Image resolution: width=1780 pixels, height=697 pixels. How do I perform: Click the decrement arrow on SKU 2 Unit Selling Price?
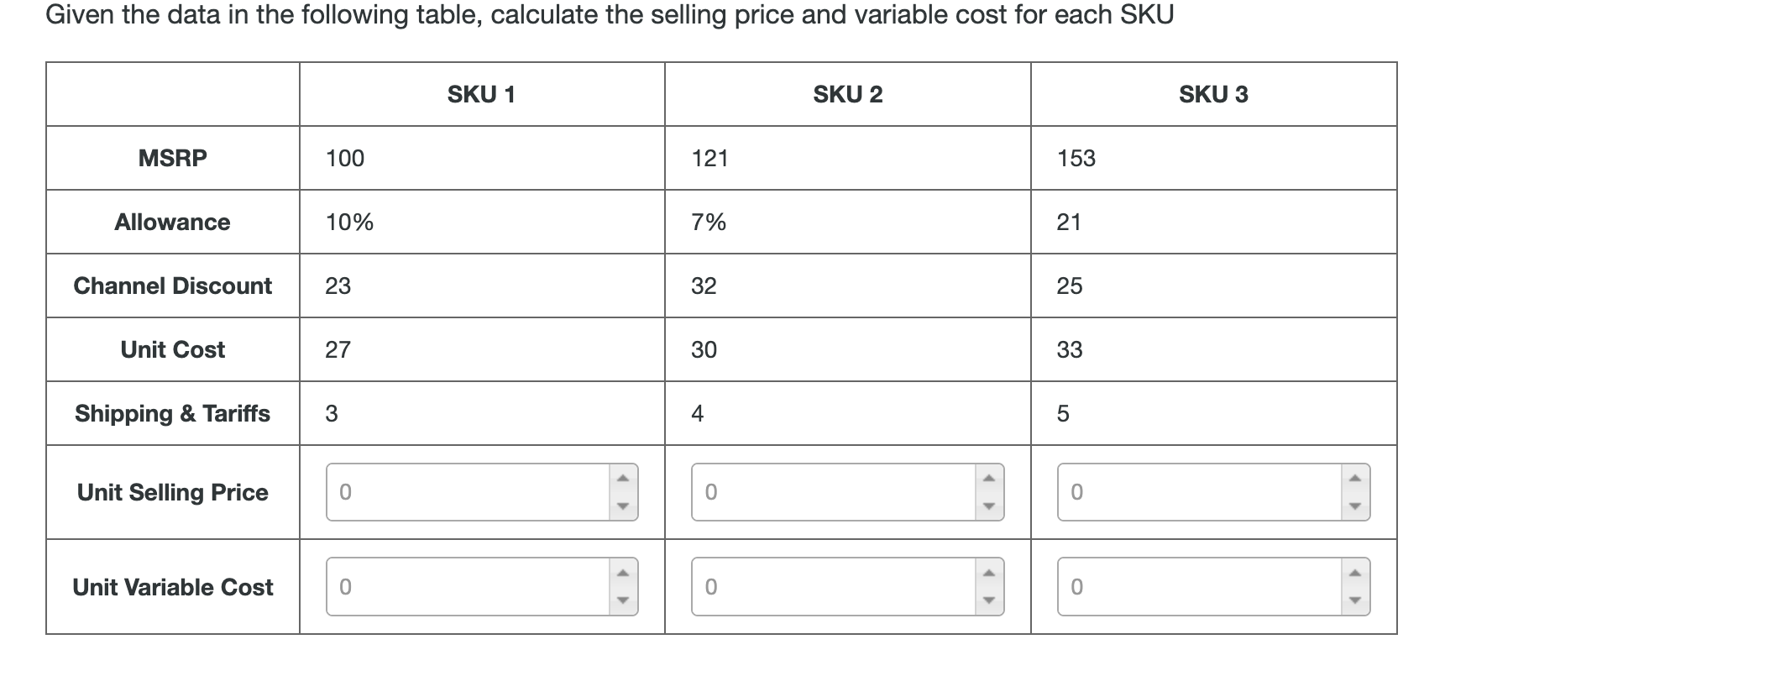pos(988,508)
